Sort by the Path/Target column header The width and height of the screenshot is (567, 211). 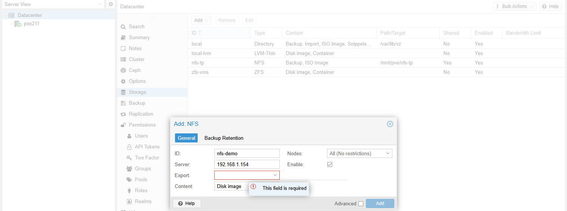coord(408,33)
